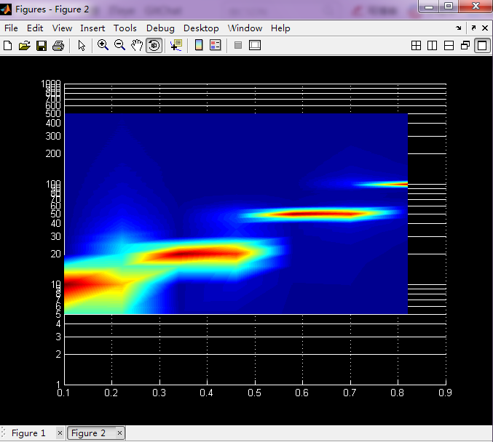Close the Figure 2 tab

pyautogui.click(x=119, y=433)
